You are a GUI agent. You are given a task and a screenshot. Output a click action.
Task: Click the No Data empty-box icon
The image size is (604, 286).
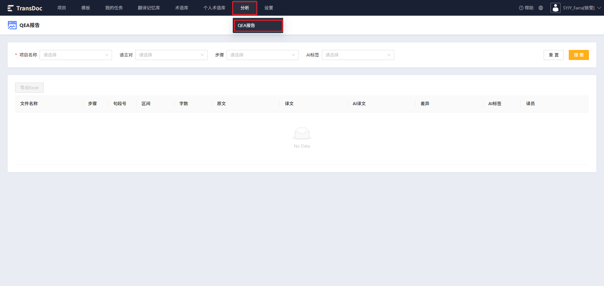tap(302, 133)
